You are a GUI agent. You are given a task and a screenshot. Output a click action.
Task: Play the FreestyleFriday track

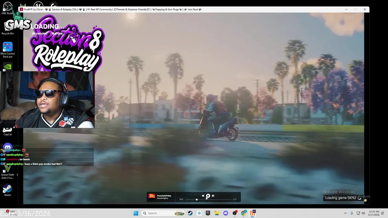pos(208,196)
